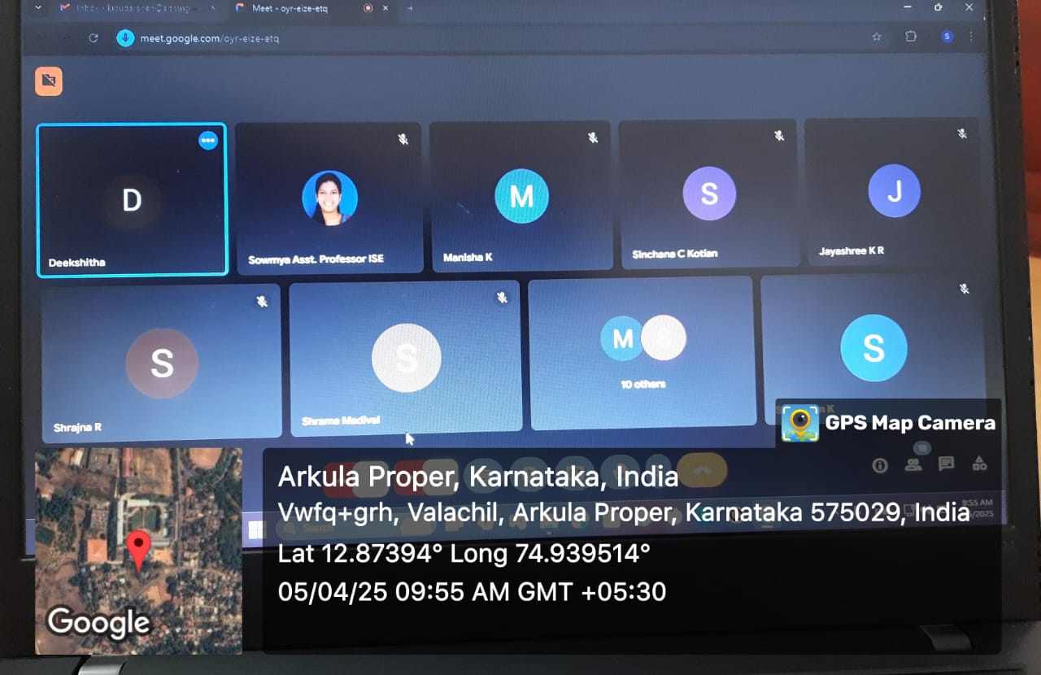The width and height of the screenshot is (1041, 675).
Task: Open the in-call chat panel
Action: coord(946,464)
